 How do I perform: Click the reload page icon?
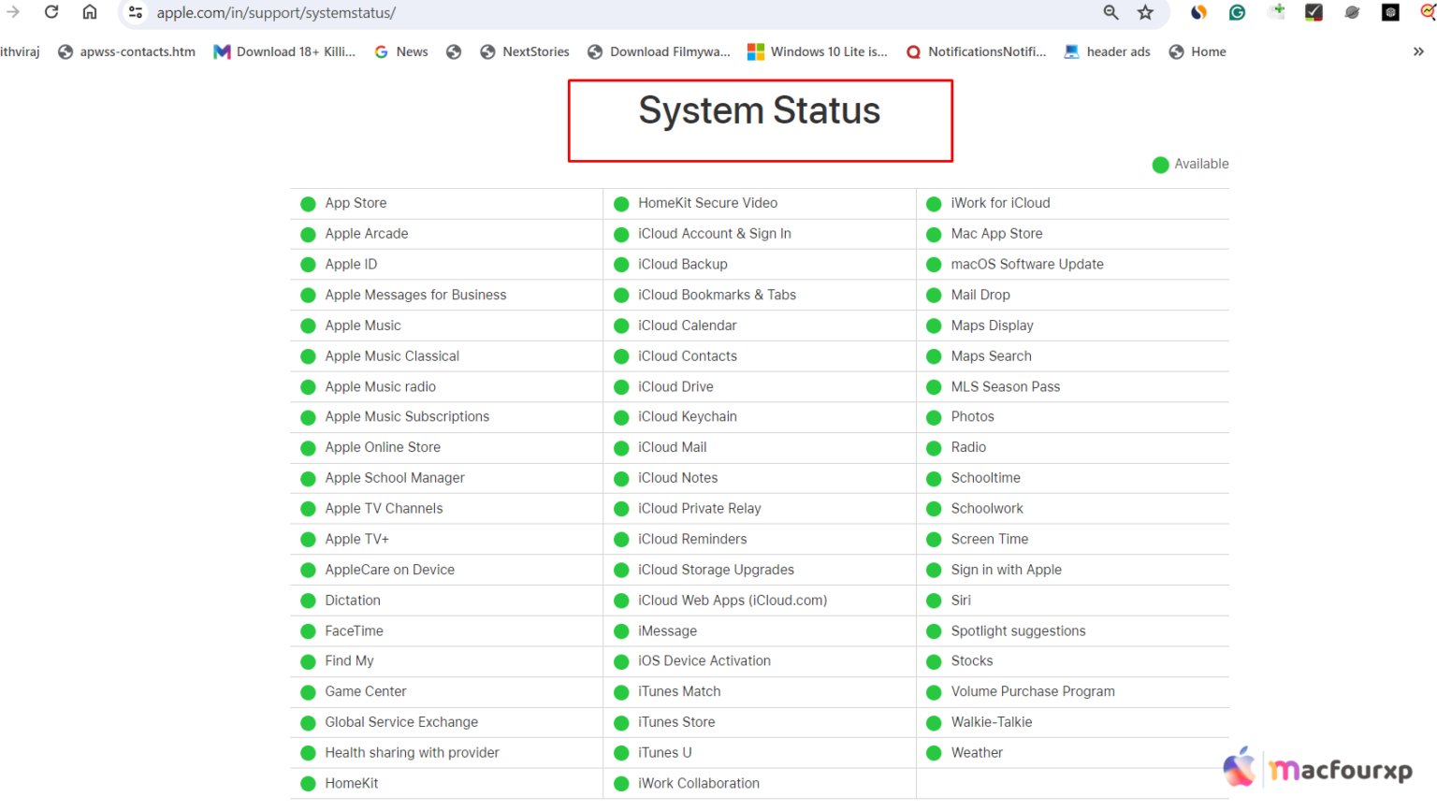coord(51,12)
